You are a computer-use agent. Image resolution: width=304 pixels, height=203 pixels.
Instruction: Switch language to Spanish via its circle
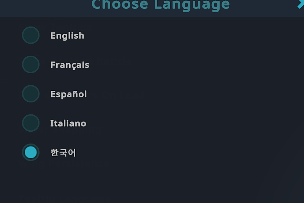(31, 94)
